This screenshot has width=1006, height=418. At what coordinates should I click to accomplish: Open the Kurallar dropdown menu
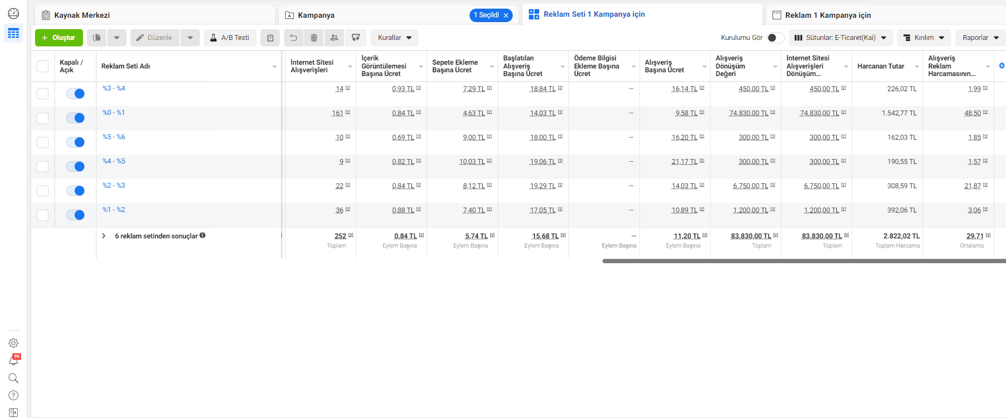[394, 38]
